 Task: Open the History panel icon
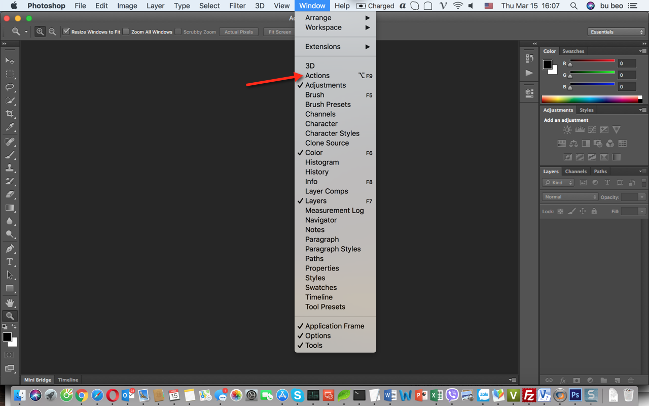(529, 58)
